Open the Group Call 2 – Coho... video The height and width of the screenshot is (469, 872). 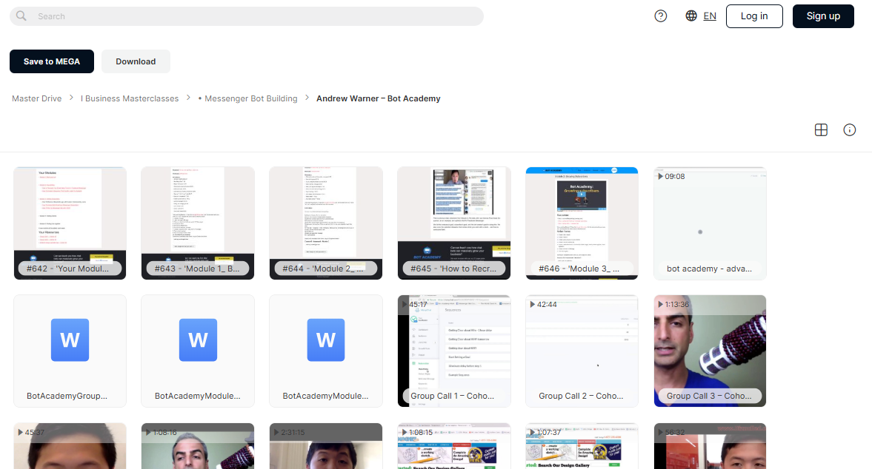point(582,351)
